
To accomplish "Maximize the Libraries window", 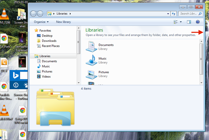I will pyautogui.click(x=191, y=7).
